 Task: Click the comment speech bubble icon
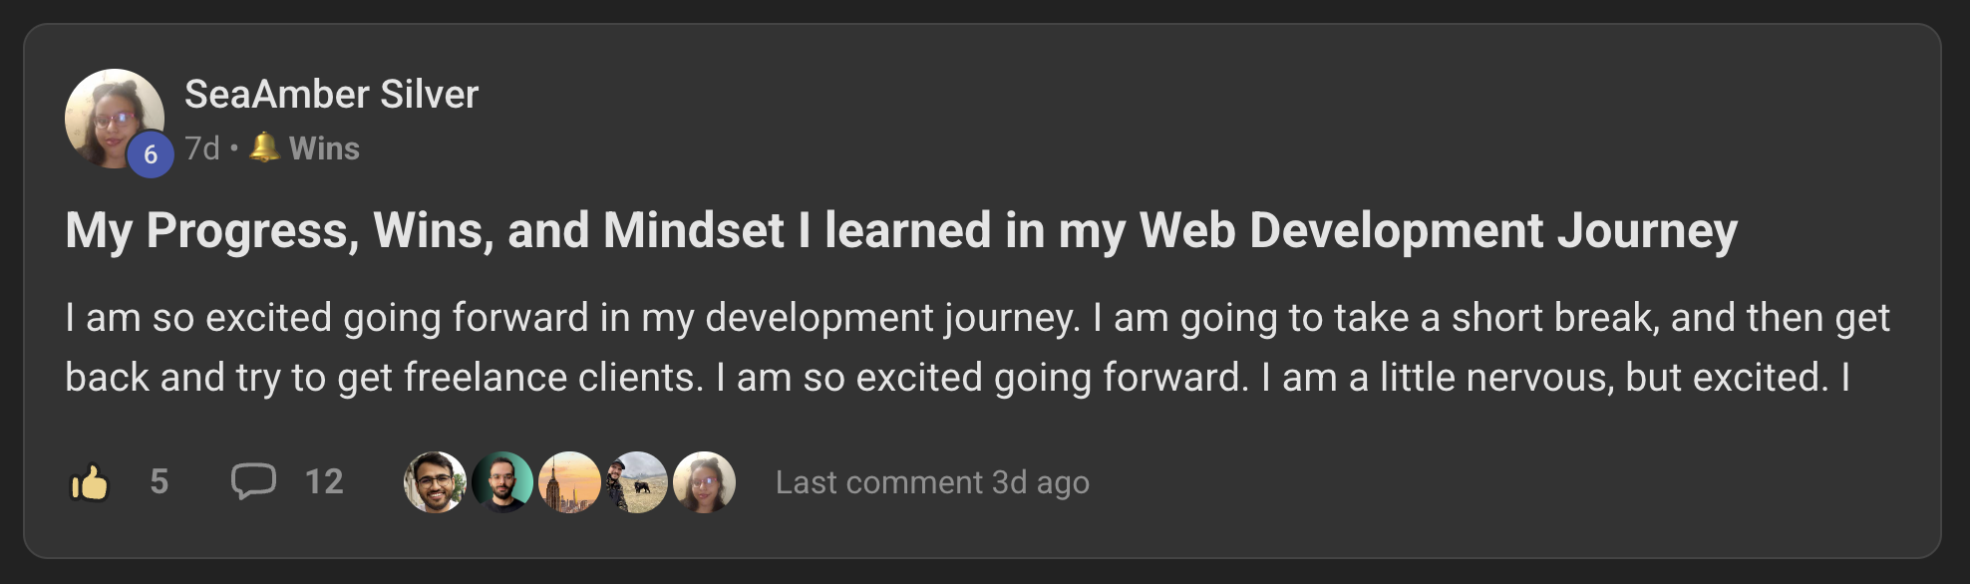[253, 480]
